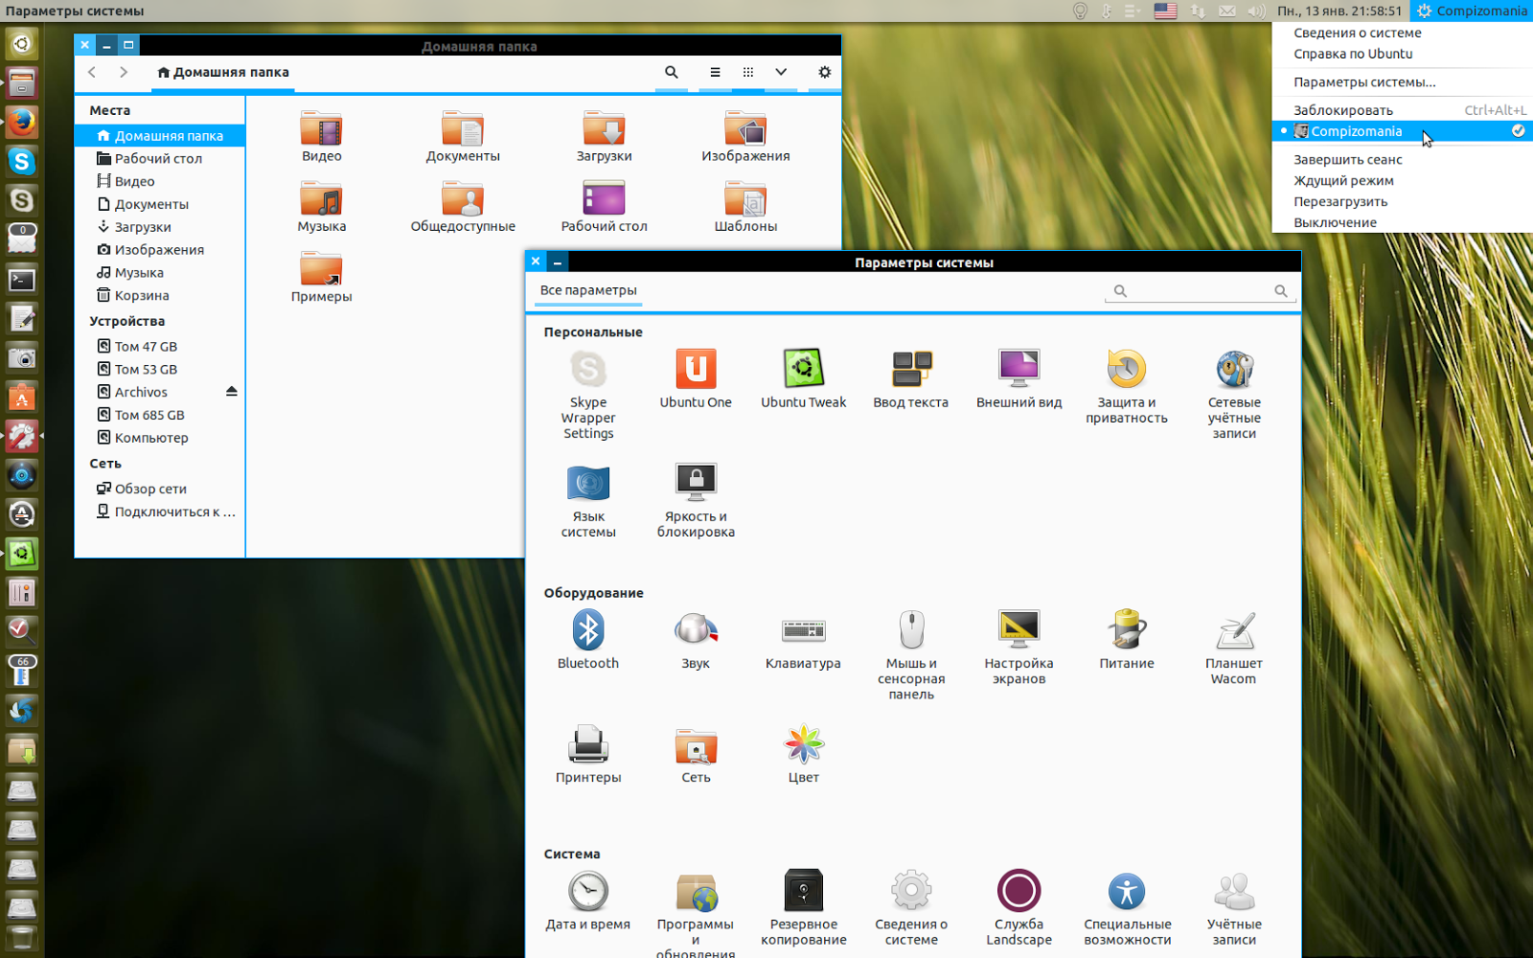This screenshot has height=958, width=1533.
Task: Open the messaging envelope indicator menu
Action: (x=1226, y=11)
